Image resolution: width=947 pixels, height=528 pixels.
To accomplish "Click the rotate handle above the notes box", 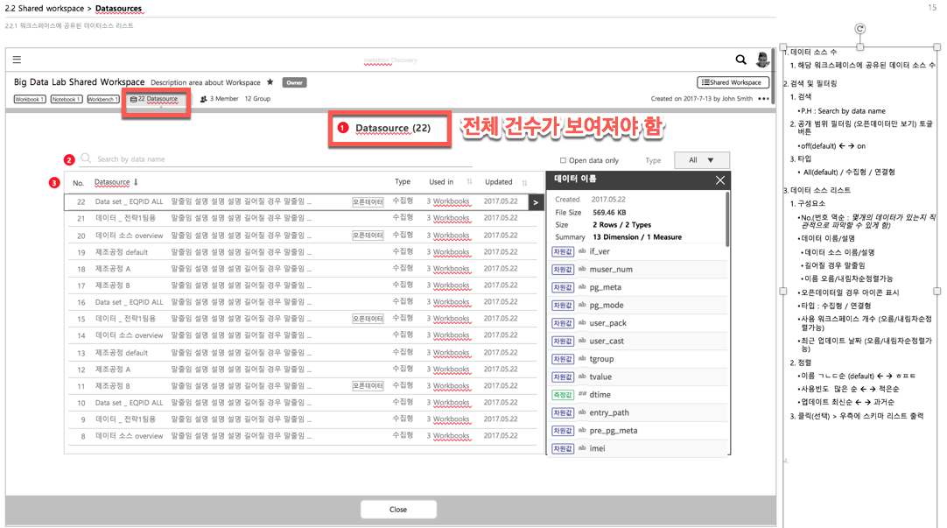I will [x=860, y=28].
